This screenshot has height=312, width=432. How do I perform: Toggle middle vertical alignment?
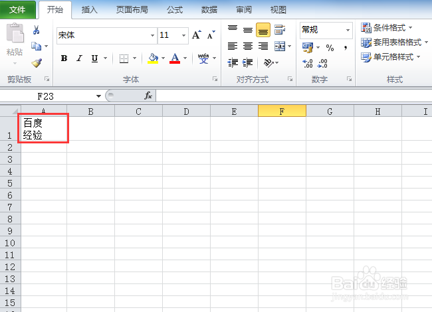pyautogui.click(x=248, y=30)
